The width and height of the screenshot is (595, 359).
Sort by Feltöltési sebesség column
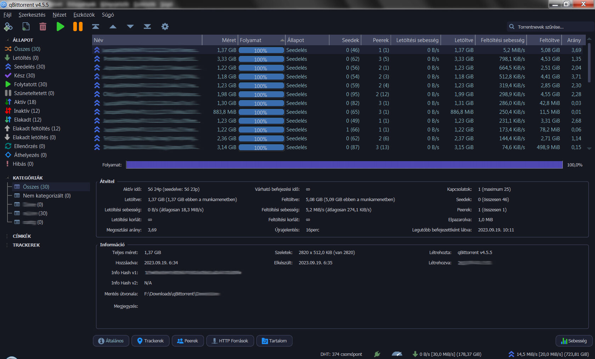[x=501, y=40]
